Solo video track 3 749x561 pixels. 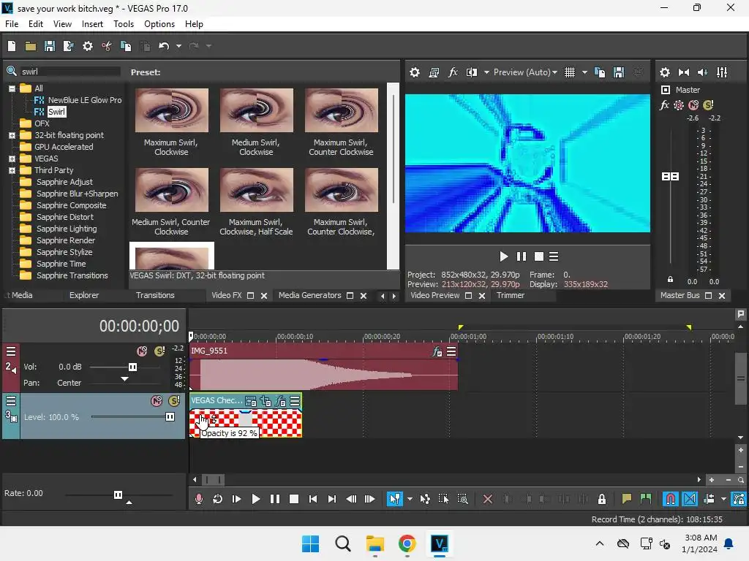click(174, 401)
